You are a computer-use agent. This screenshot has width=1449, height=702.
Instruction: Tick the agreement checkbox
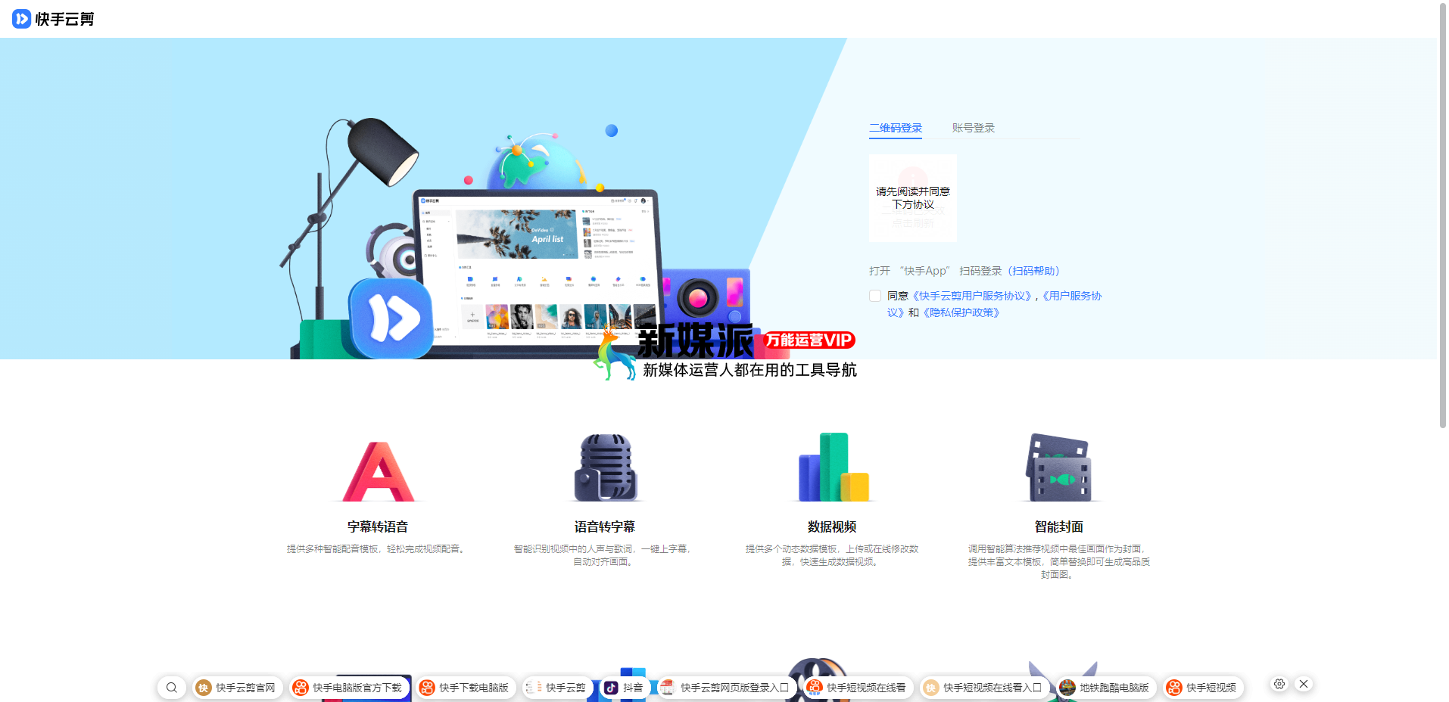coord(875,296)
